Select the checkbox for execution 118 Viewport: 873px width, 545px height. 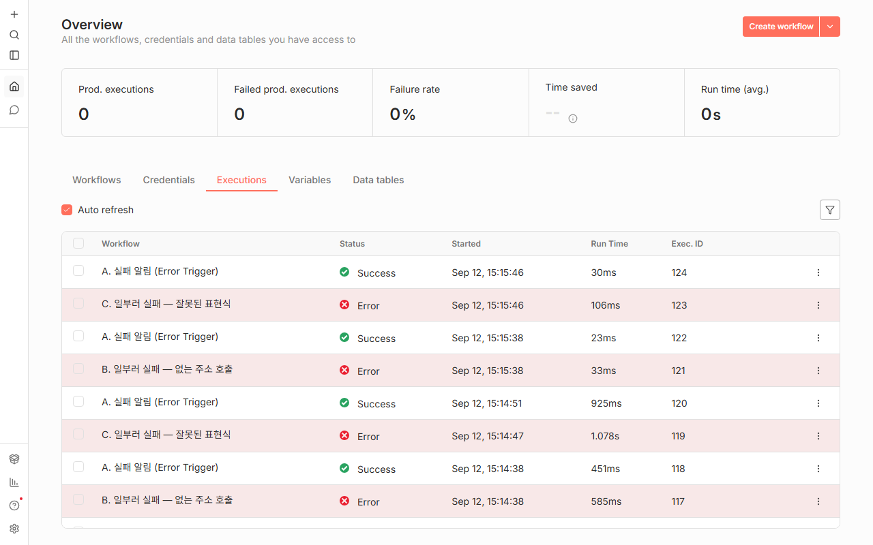pyautogui.click(x=78, y=467)
